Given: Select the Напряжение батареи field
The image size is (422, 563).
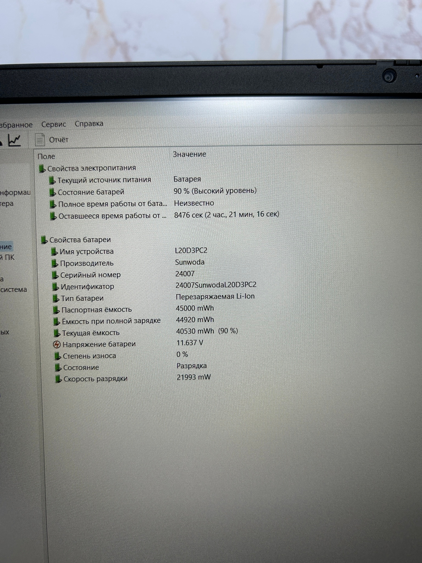Looking at the screenshot, I should pyautogui.click(x=99, y=345).
